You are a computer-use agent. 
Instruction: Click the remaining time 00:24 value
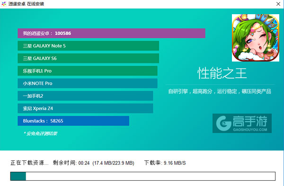84,163
